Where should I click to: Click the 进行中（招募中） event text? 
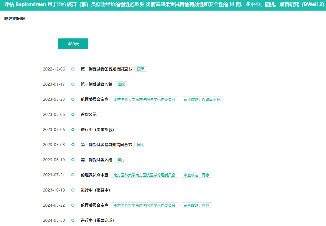pyautogui.click(x=95, y=190)
